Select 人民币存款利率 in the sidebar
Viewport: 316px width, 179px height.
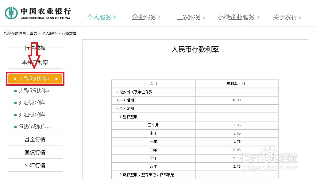pos(35,79)
